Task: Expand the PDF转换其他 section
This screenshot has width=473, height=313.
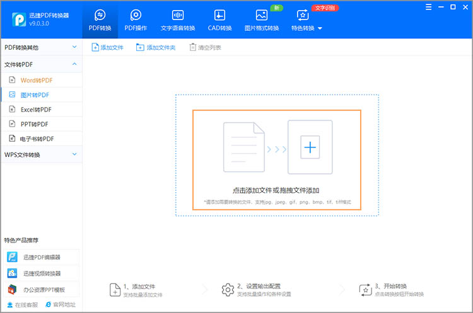Action: click(42, 47)
